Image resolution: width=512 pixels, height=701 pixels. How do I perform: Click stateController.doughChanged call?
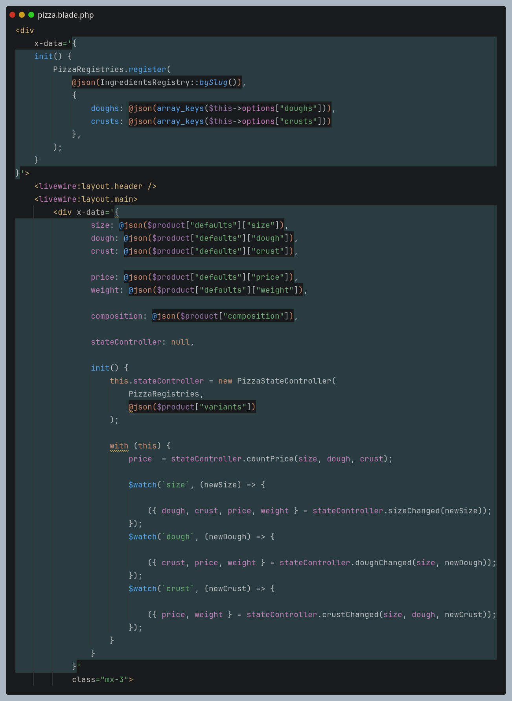click(385, 563)
